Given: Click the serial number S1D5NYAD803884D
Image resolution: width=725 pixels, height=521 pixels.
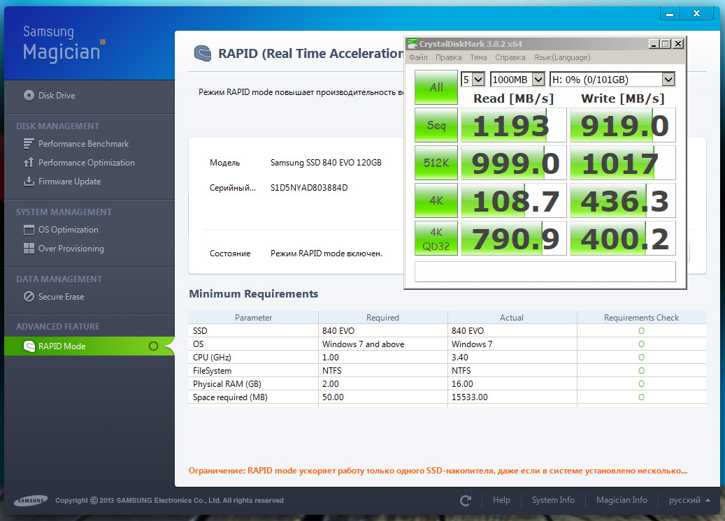Looking at the screenshot, I should pyautogui.click(x=309, y=188).
